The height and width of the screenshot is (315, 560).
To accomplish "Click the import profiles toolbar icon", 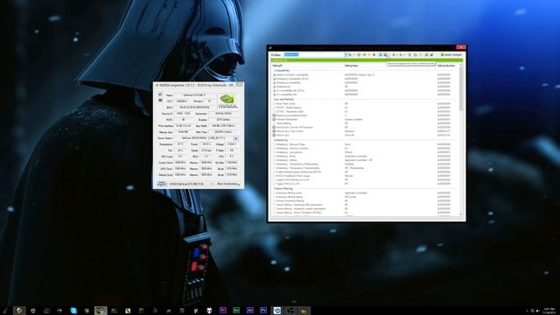I will (x=401, y=54).
